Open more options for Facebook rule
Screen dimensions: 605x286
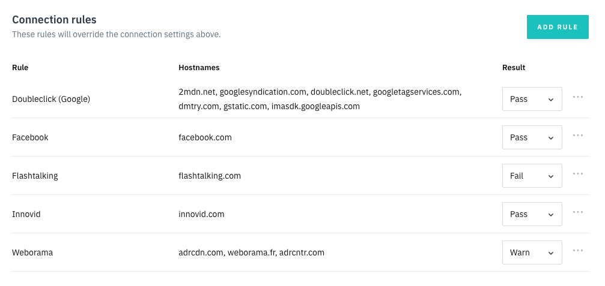(x=578, y=135)
